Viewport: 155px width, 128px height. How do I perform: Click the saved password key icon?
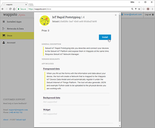[136, 9]
